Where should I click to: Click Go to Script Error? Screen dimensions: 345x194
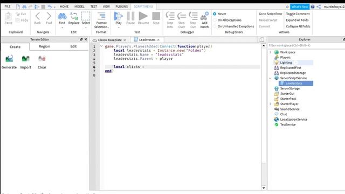(x=271, y=13)
